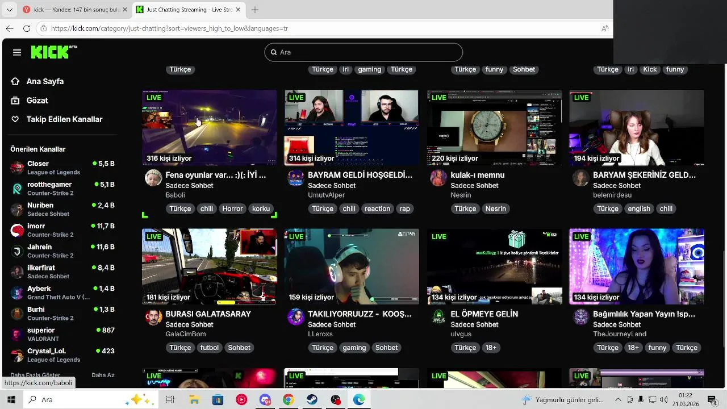This screenshot has height=409, width=727.
Task: Open Task View on taskbar
Action: pos(170,400)
